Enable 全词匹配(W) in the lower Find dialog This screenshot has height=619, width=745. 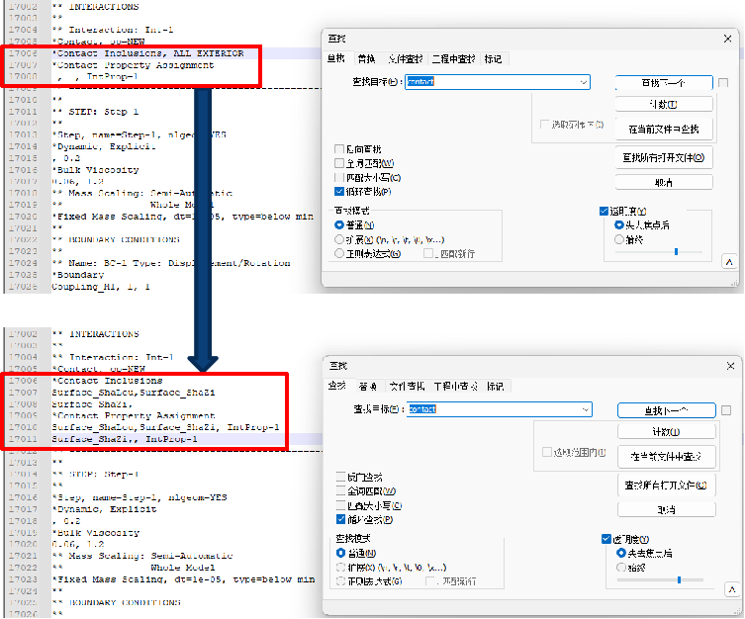pos(340,490)
